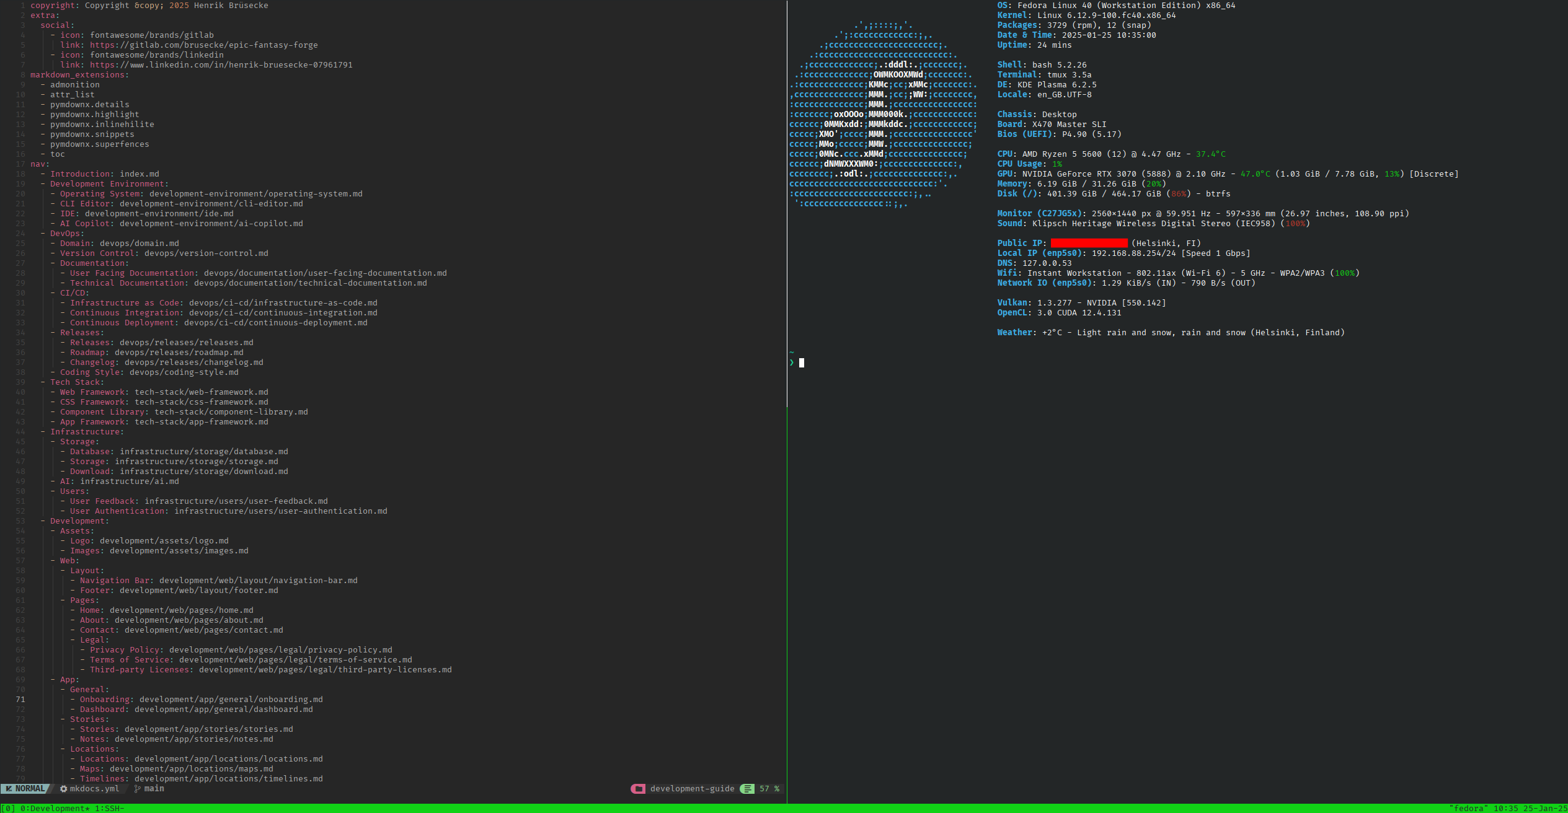1568x813 pixels.
Task: Click the GPU: NVIDIA GeForce RTX 3070 line
Action: 1228,174
